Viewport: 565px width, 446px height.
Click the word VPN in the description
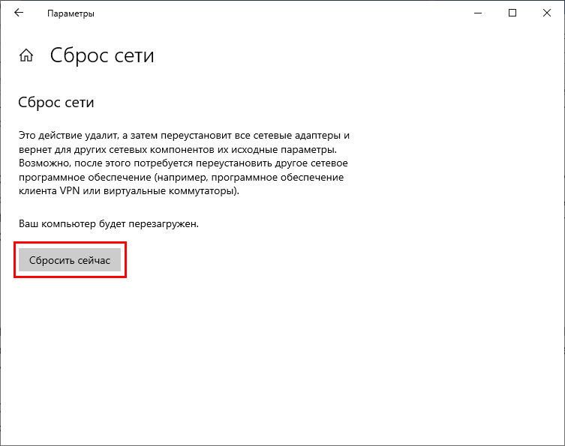point(70,191)
